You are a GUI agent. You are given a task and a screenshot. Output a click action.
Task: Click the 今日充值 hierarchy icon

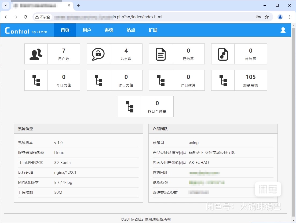click(36, 80)
